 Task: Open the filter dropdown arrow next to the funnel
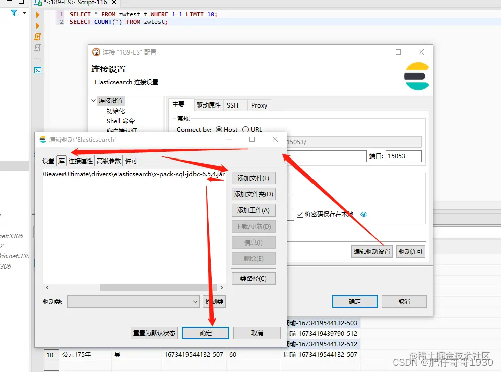click(24, 13)
